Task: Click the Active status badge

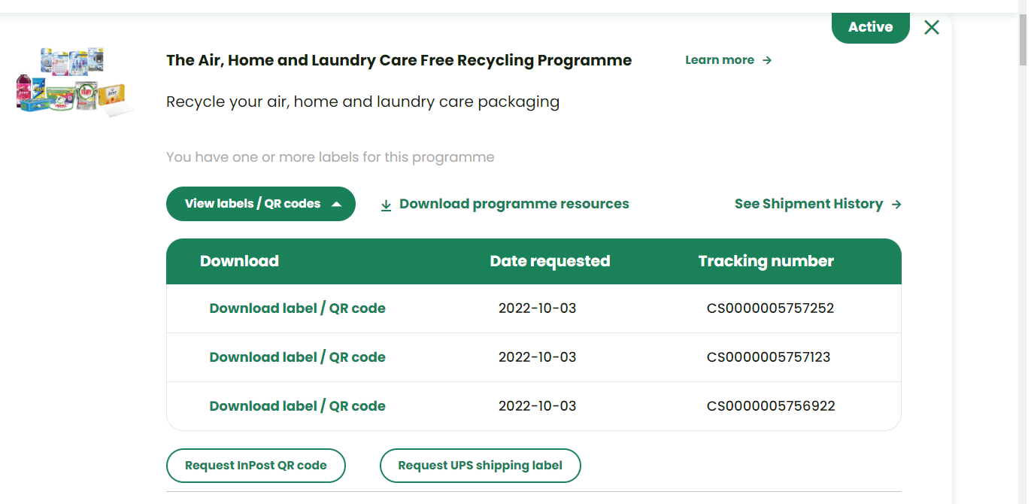Action: coord(870,27)
